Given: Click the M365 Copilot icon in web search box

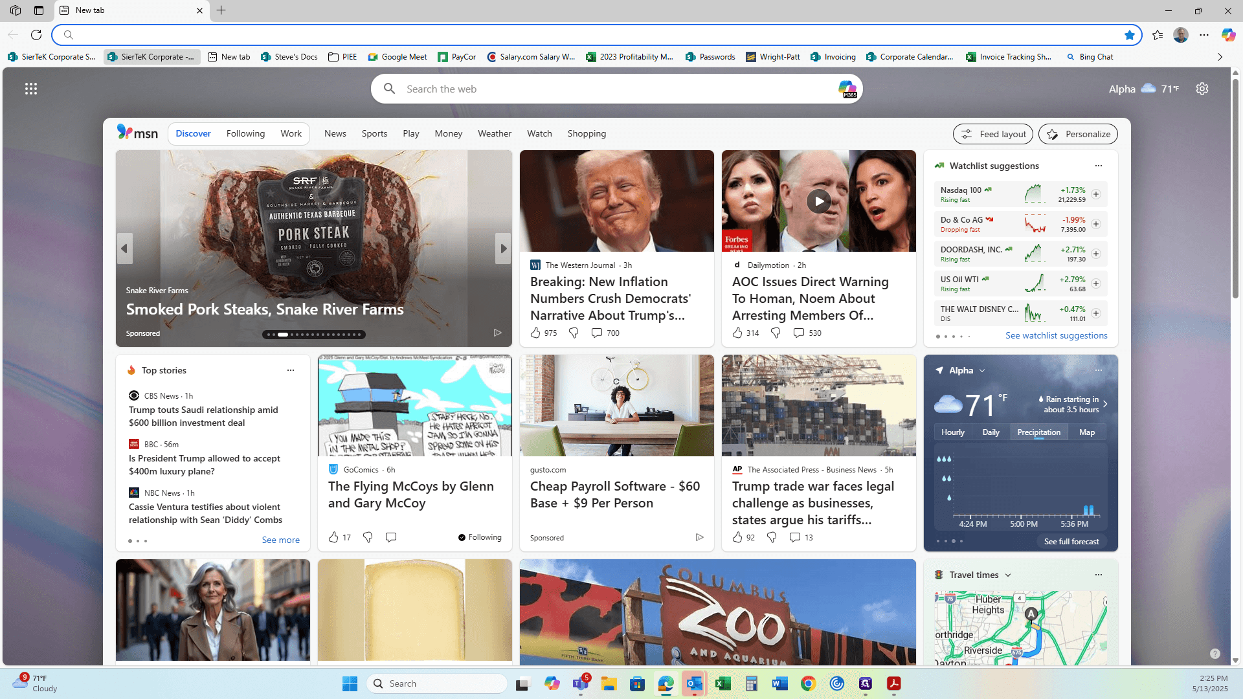Looking at the screenshot, I should [x=847, y=89].
